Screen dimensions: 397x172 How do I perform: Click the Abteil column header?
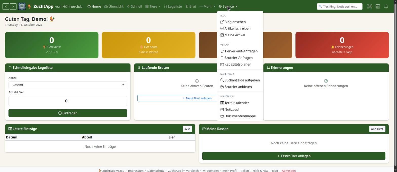(x=87, y=137)
